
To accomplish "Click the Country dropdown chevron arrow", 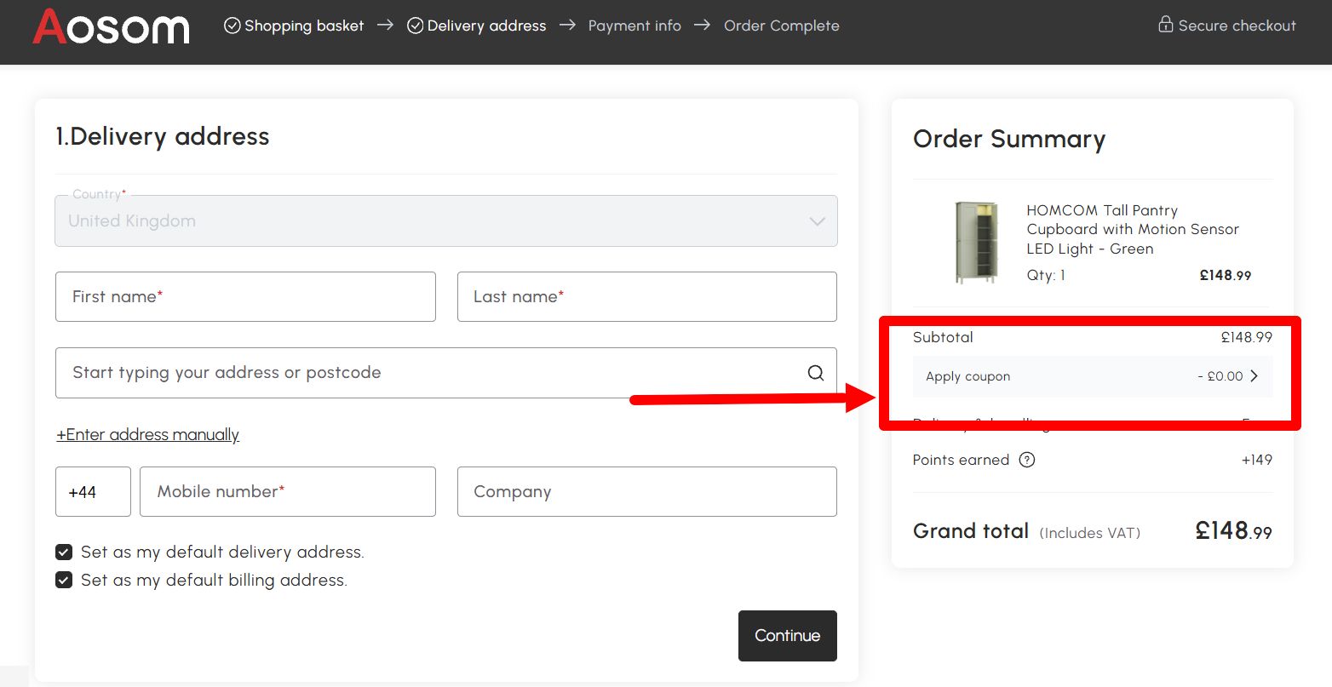I will tap(817, 221).
